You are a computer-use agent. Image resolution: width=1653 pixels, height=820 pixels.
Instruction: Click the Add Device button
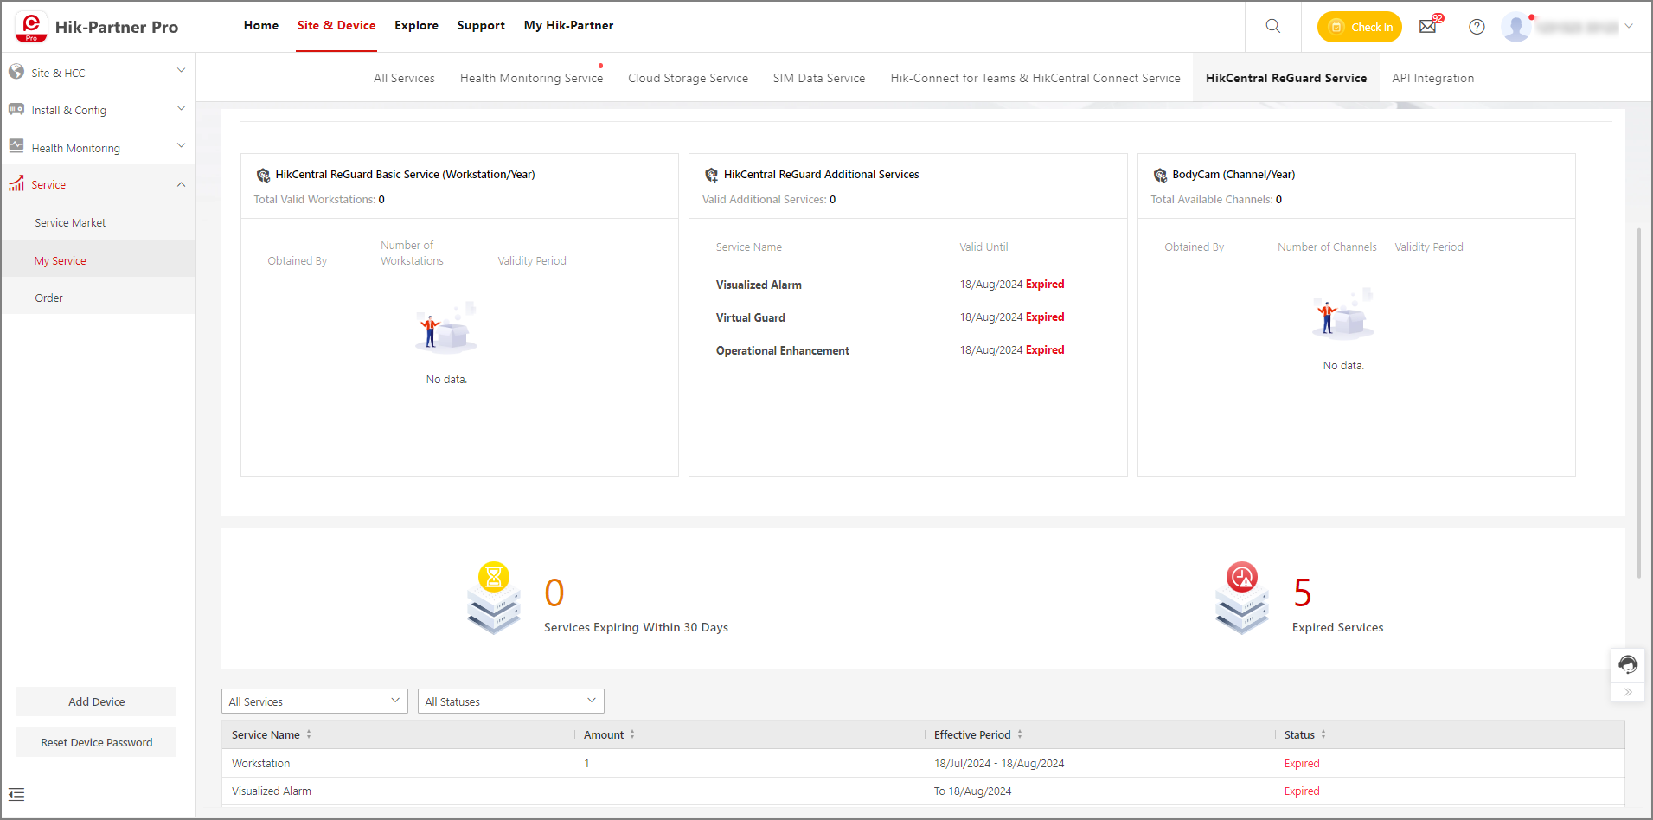(96, 701)
